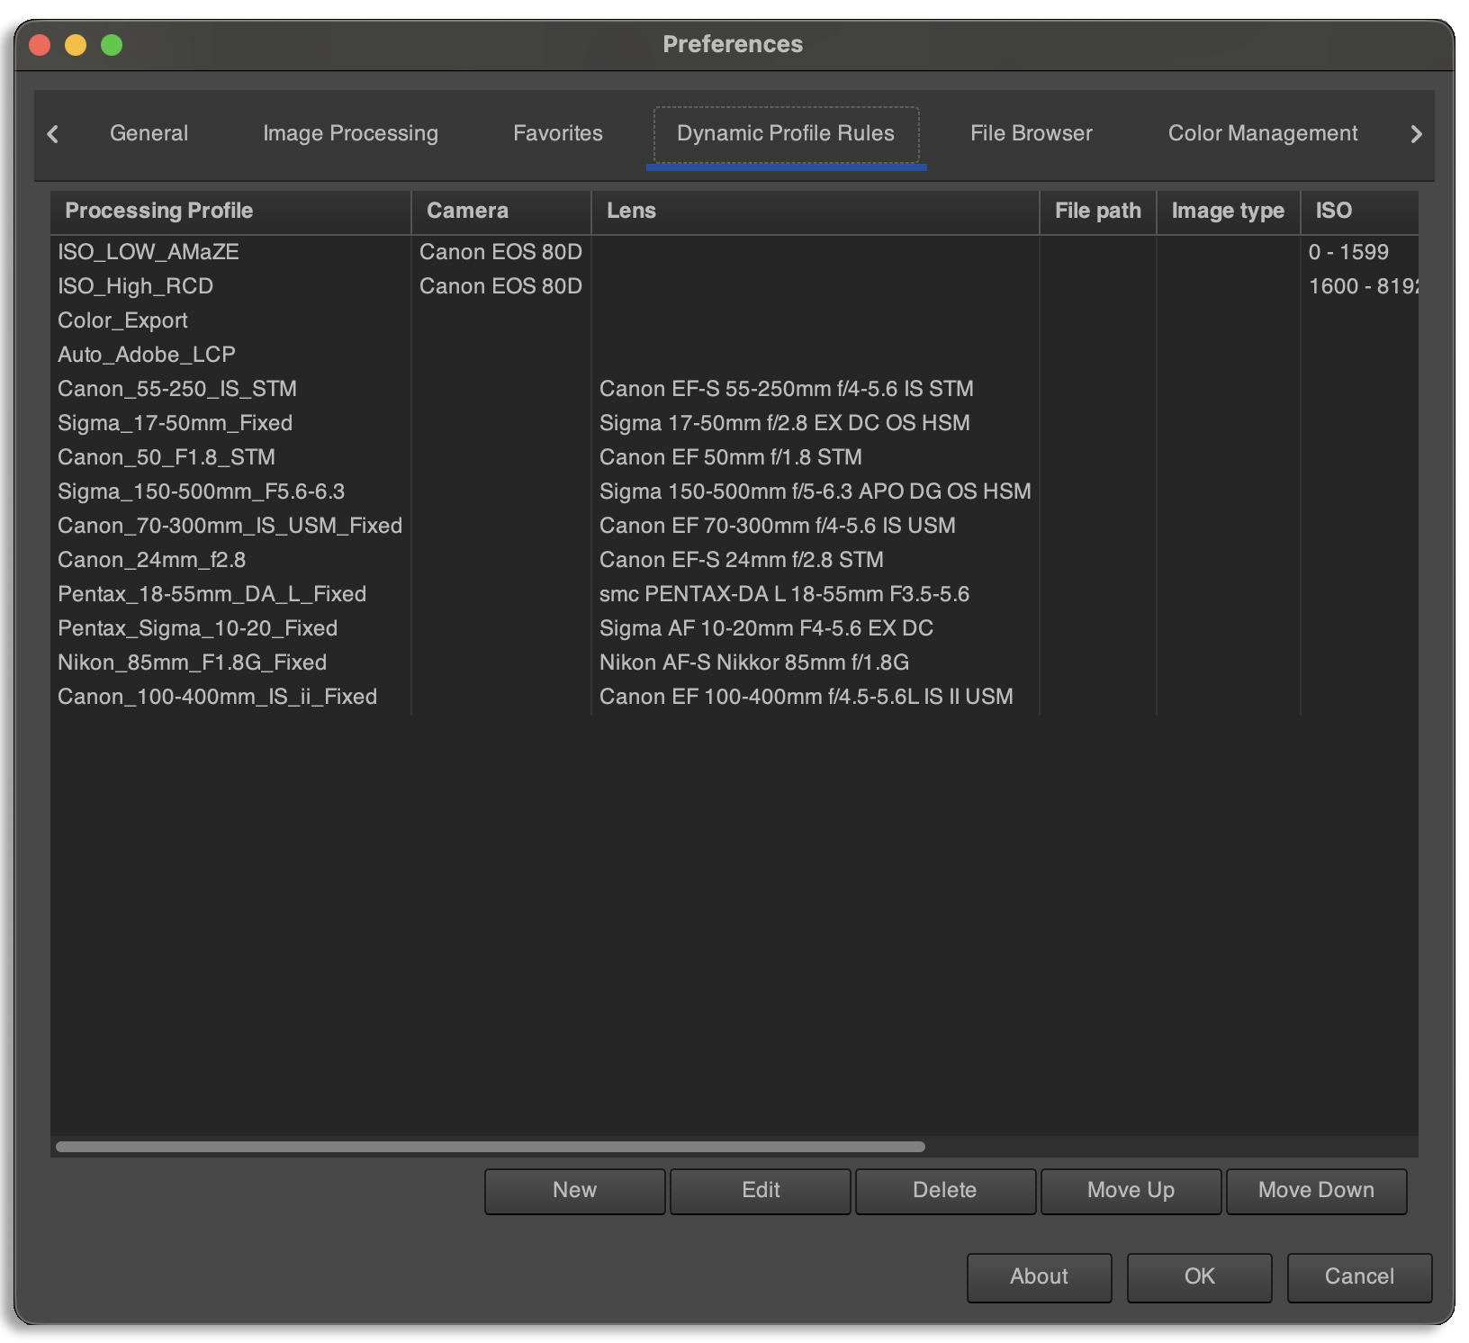
Task: Switch to Color Management tab
Action: [1263, 133]
